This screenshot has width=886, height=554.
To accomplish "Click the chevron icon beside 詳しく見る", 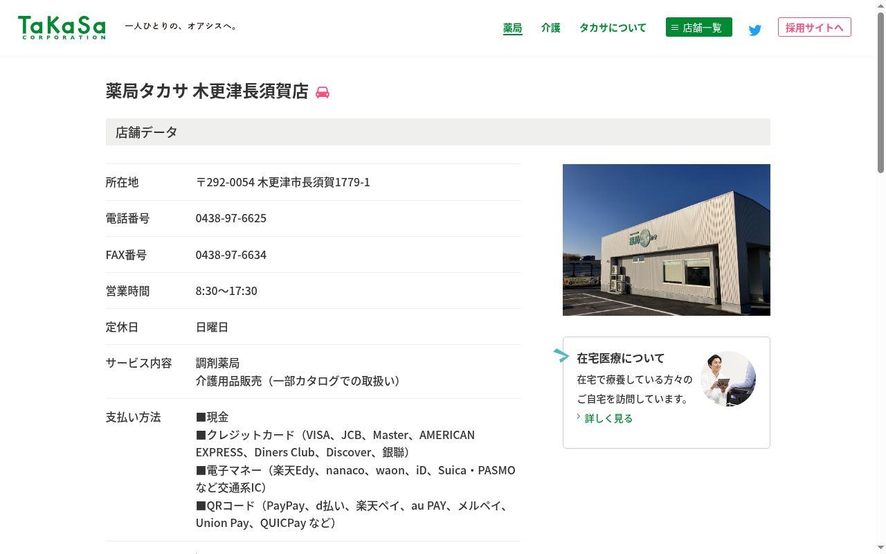I will click(x=579, y=417).
